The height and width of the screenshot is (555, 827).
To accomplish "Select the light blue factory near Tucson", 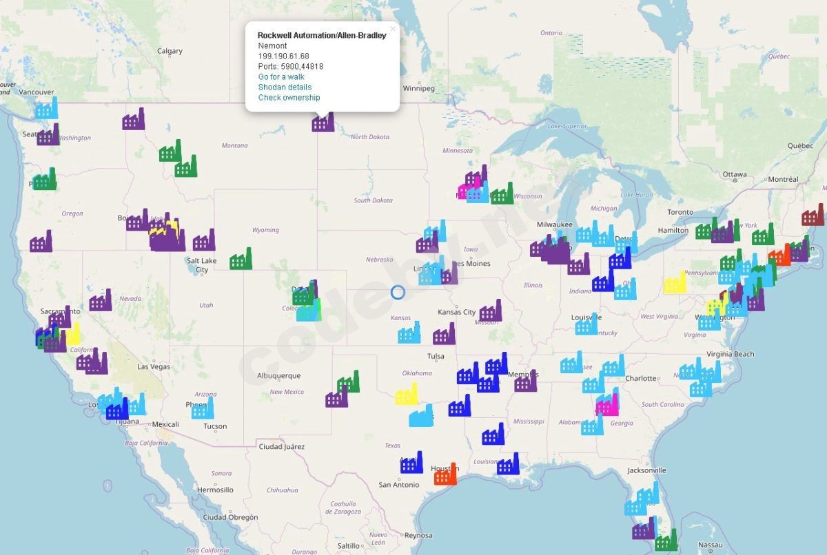I will (x=202, y=409).
